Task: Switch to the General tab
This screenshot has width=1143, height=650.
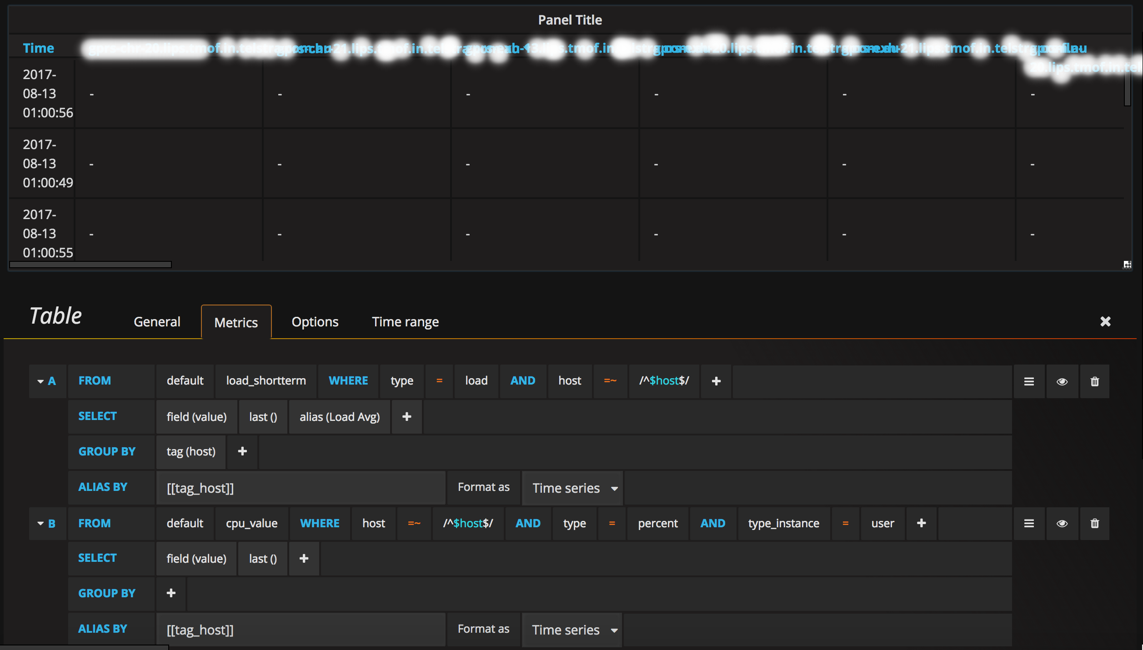Action: (x=156, y=321)
